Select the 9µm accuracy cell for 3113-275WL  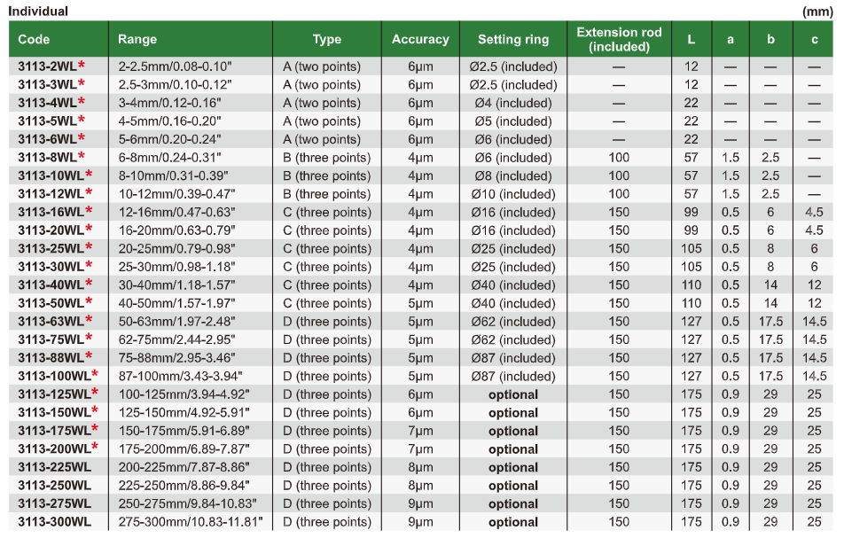[x=420, y=503]
